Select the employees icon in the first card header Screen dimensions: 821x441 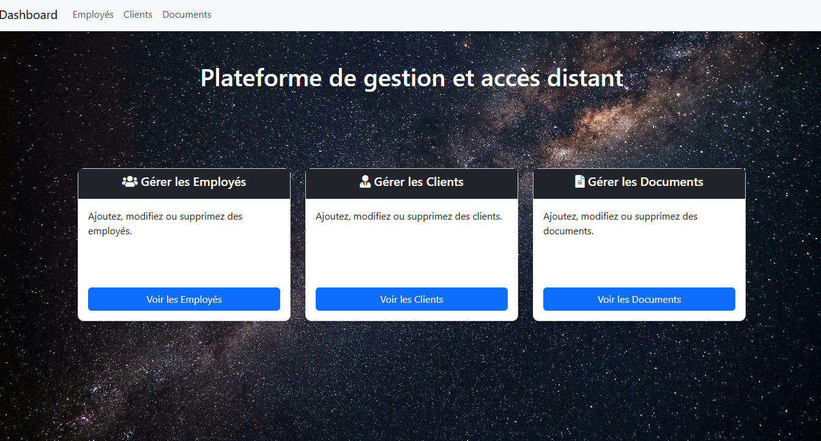pos(130,181)
